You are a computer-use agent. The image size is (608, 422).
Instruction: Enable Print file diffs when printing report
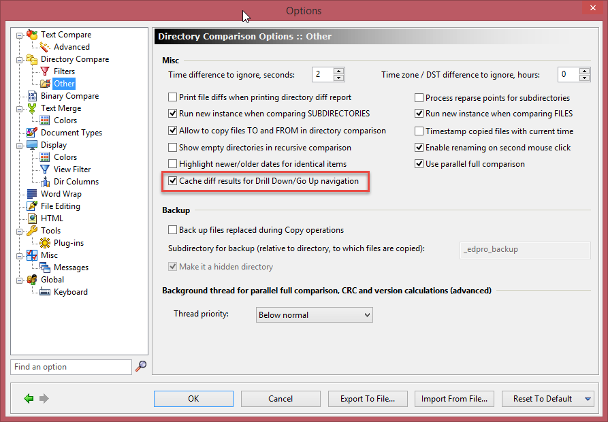(172, 97)
